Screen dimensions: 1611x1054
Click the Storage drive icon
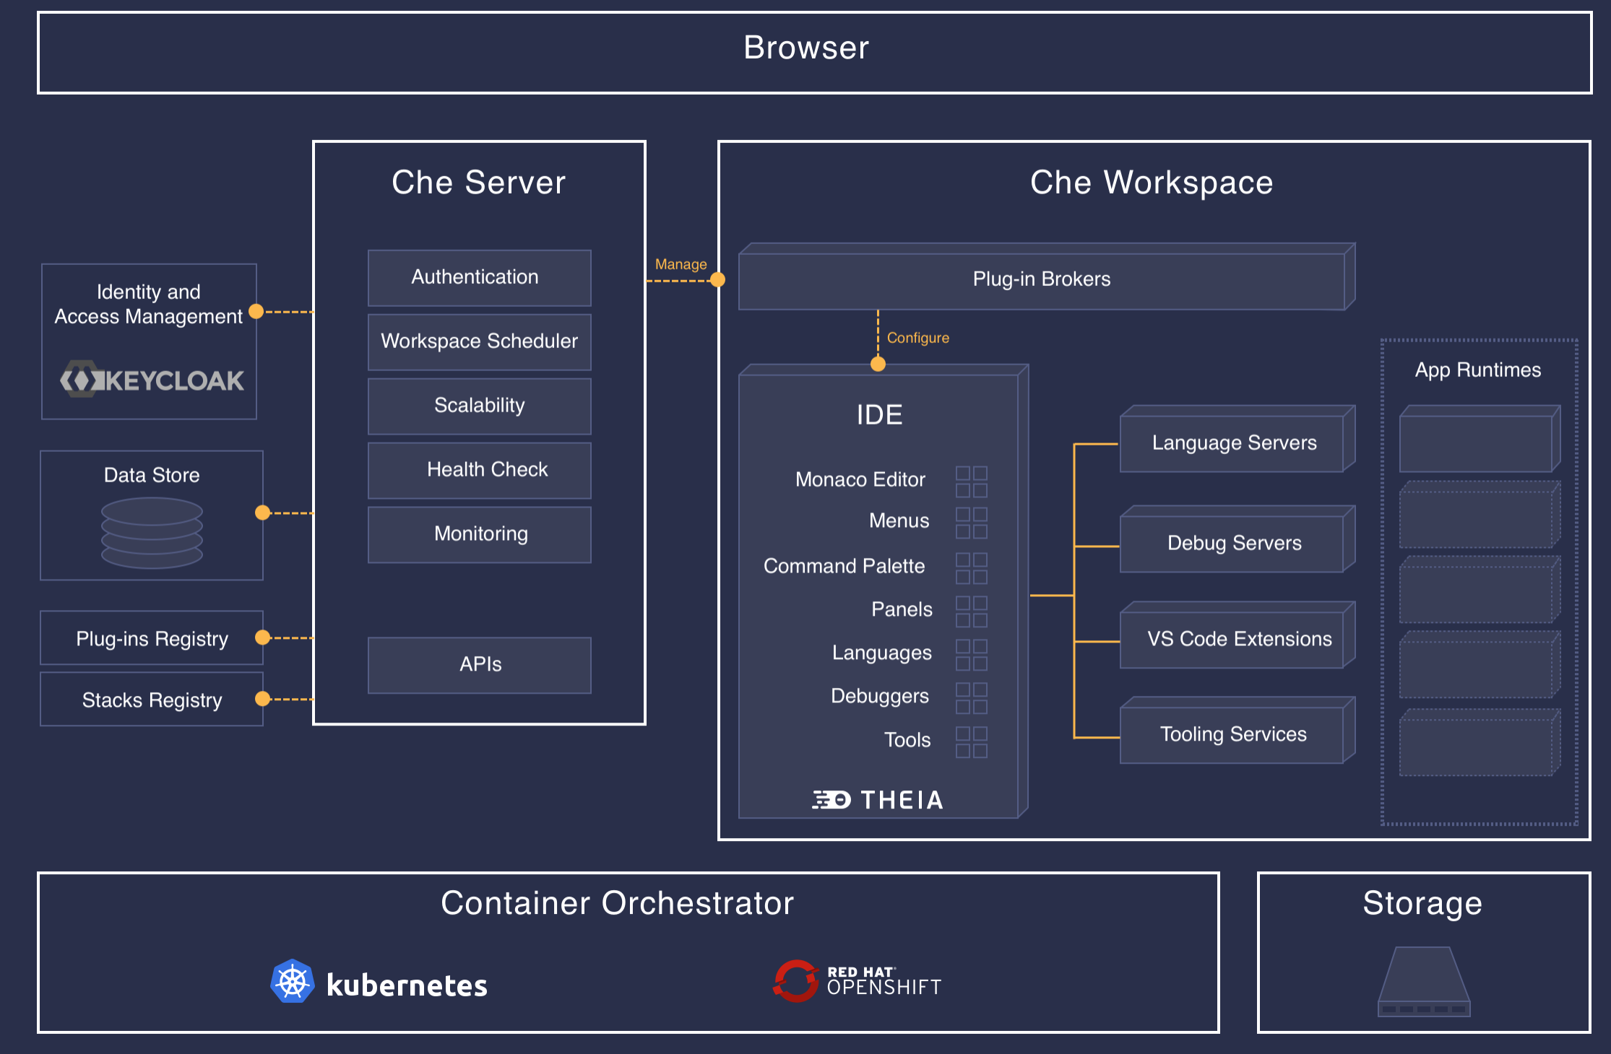(1423, 982)
